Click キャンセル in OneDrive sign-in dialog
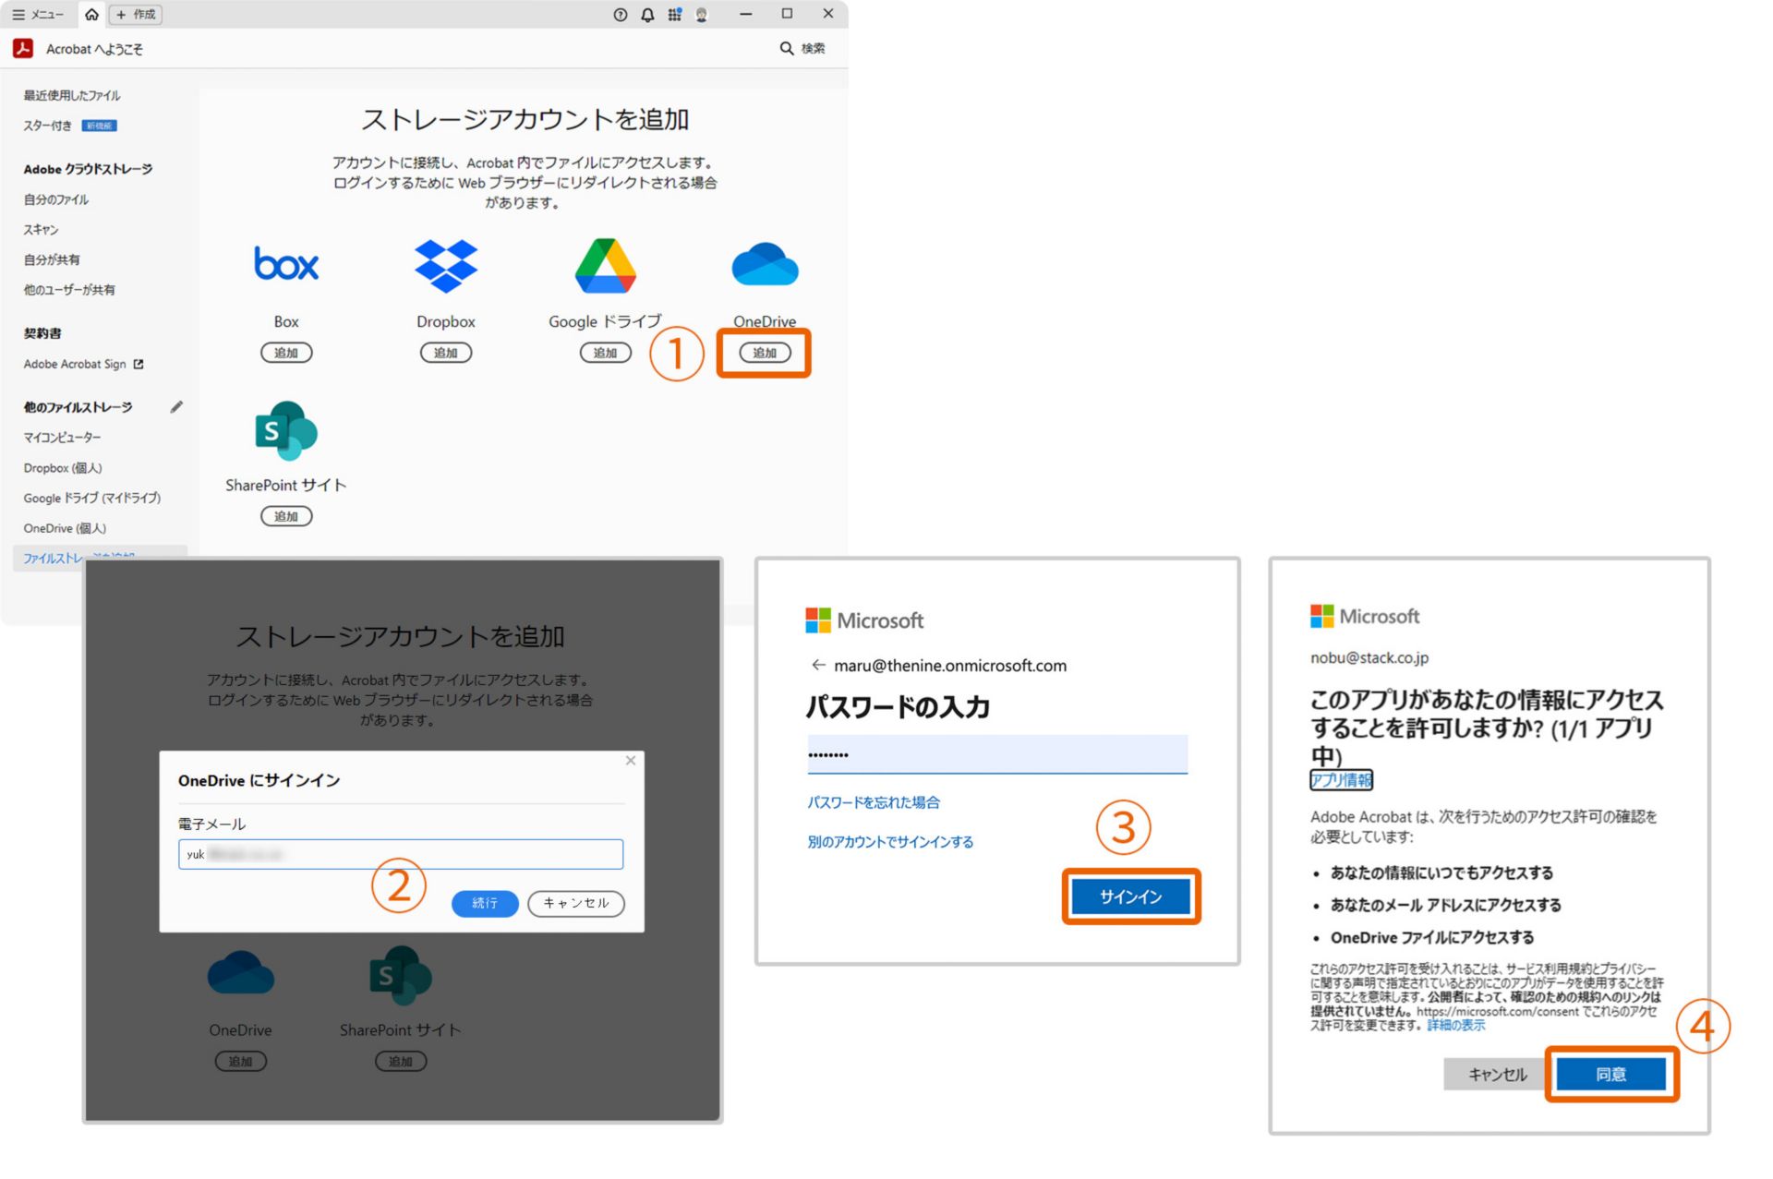Viewport: 1773px width, 1179px height. pyautogui.click(x=576, y=903)
